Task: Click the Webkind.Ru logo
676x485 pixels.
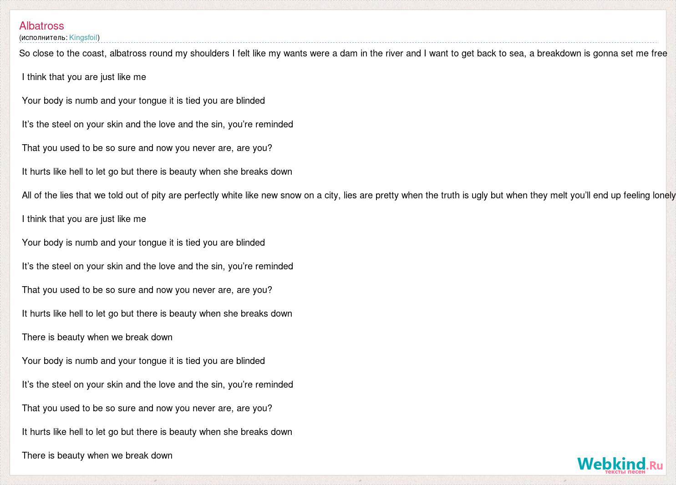Action: tap(620, 464)
